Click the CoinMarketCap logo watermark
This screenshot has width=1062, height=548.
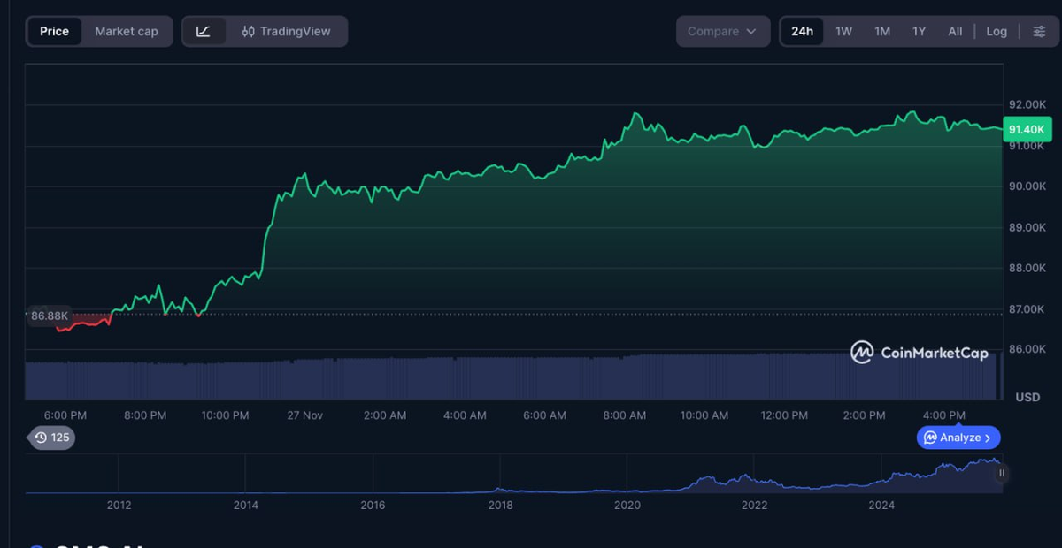pyautogui.click(x=920, y=353)
